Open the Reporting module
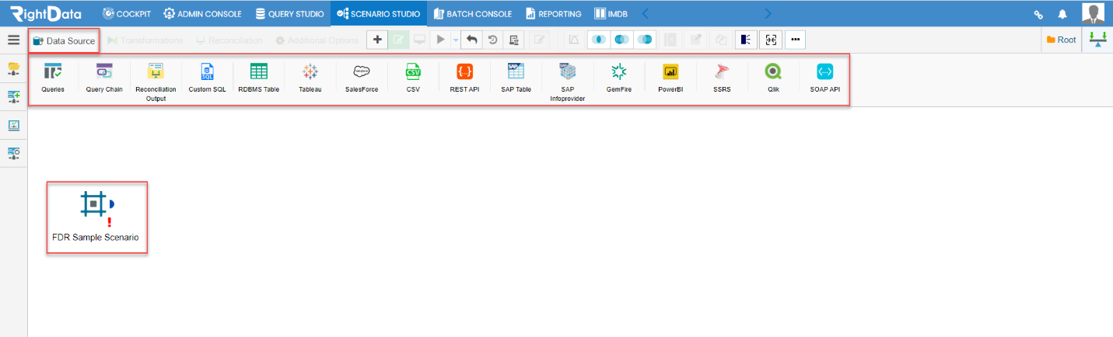Viewport: 1113px width, 337px height. click(x=554, y=13)
